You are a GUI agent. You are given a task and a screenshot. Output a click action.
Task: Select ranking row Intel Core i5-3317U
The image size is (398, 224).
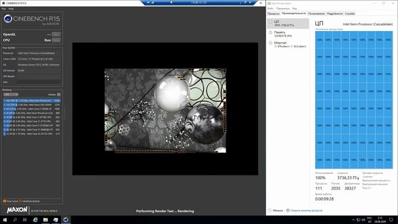[x=32, y=134]
